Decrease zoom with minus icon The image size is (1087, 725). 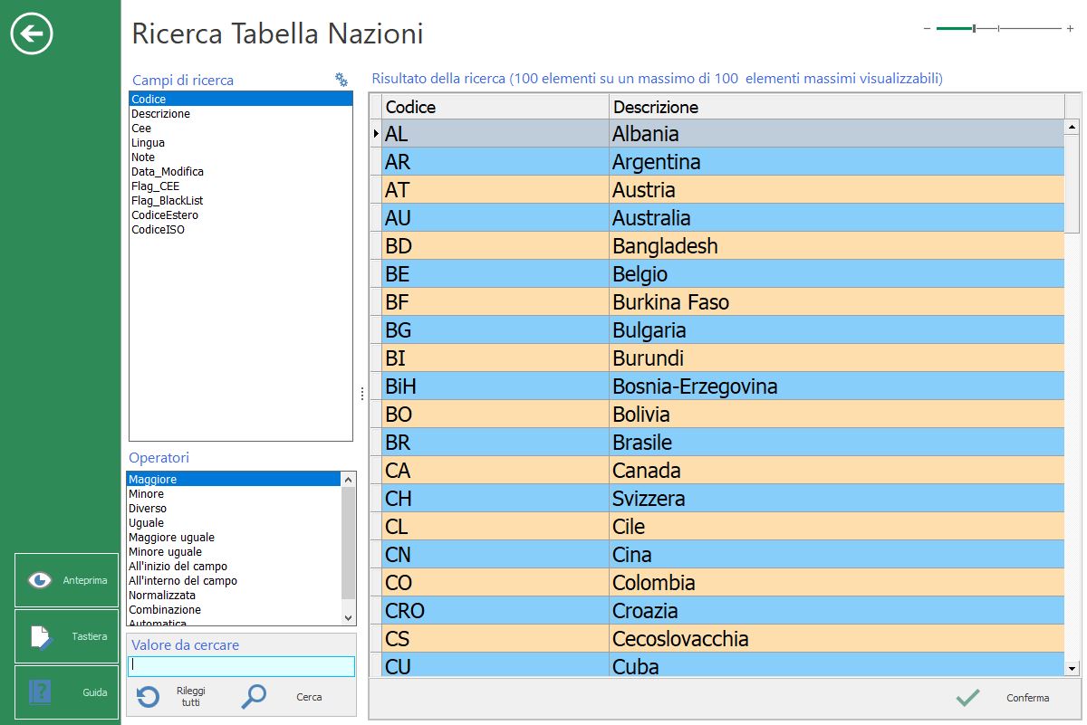point(927,29)
